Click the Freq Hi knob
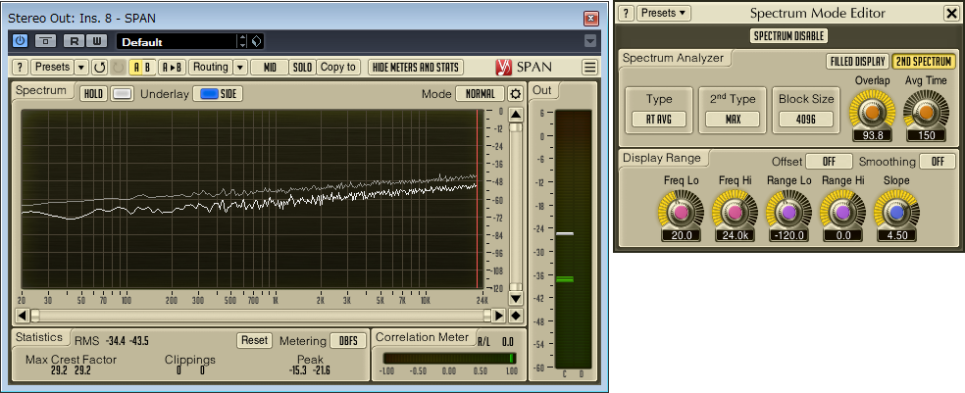The width and height of the screenshot is (965, 393). (735, 213)
